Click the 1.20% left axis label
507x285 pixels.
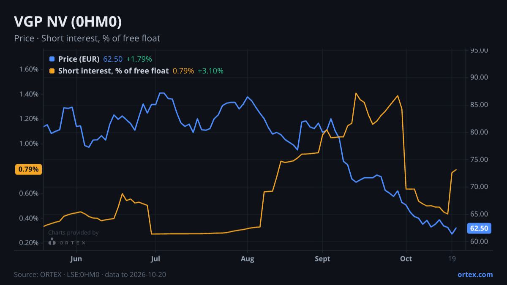29,119
